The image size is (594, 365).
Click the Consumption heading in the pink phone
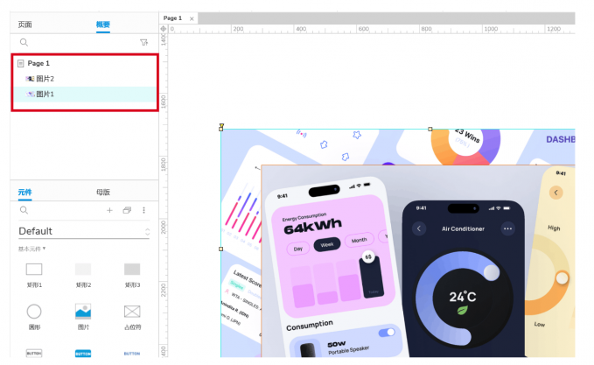point(310,326)
